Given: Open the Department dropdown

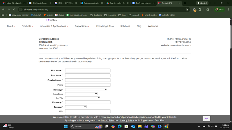Looking at the screenshot, I should point(81,94).
